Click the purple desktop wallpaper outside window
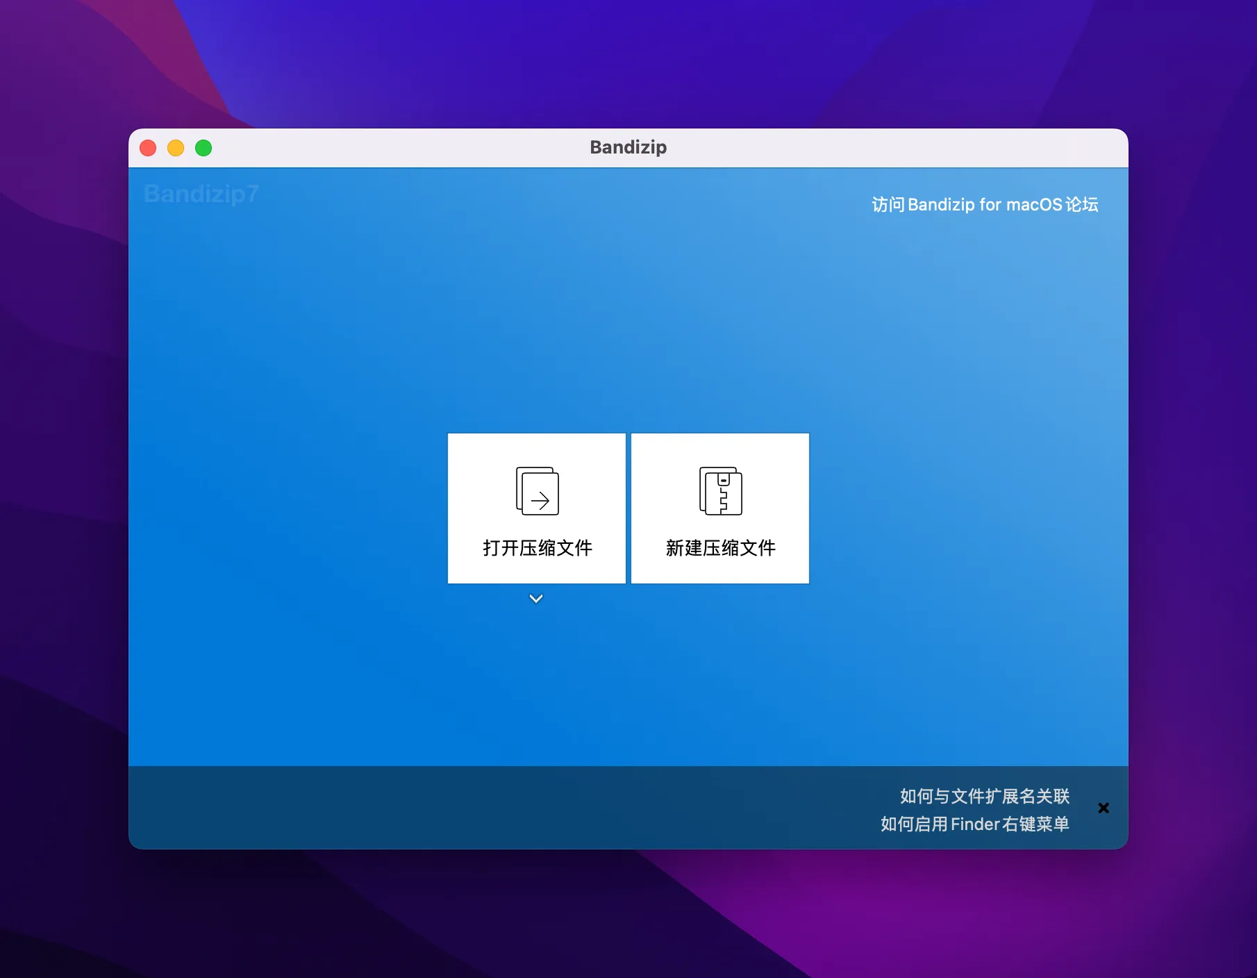Viewport: 1257px width, 978px height. pos(63,486)
